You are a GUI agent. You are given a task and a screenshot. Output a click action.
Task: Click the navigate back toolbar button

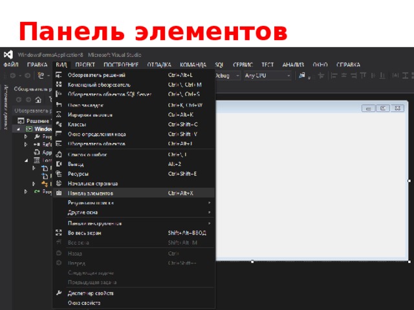click(12, 76)
